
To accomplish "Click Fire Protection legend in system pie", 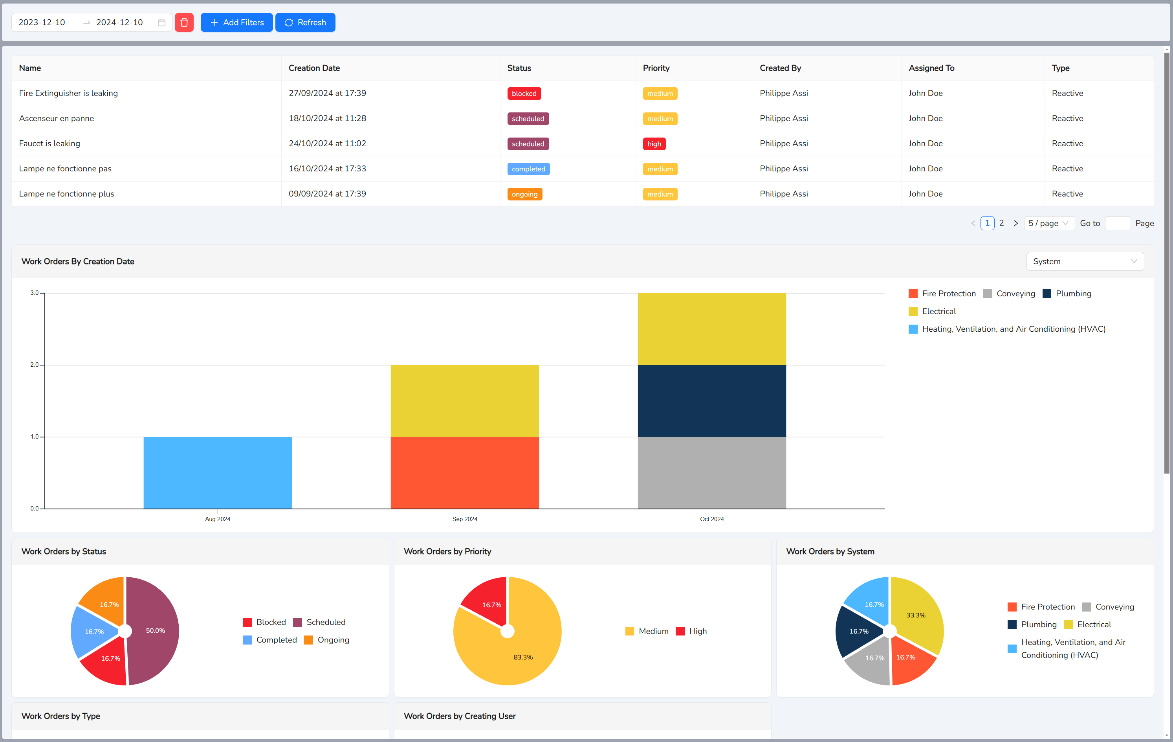I will click(x=1041, y=607).
